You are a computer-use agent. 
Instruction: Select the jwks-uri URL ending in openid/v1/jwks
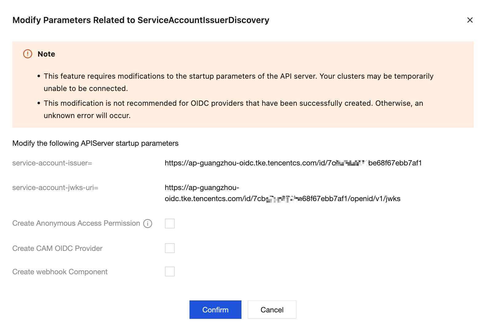[x=282, y=193]
